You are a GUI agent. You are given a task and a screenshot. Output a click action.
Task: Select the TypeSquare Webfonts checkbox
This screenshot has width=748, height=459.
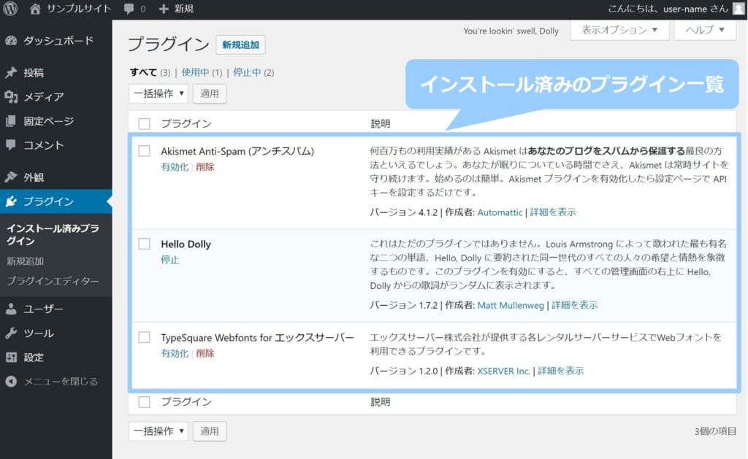tap(144, 338)
